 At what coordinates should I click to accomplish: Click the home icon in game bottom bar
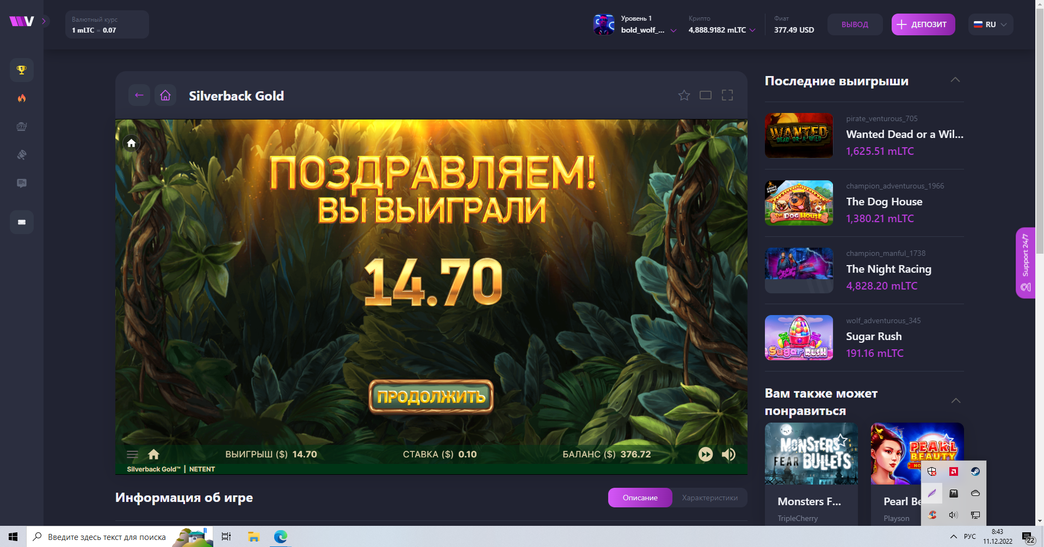pyautogui.click(x=154, y=454)
